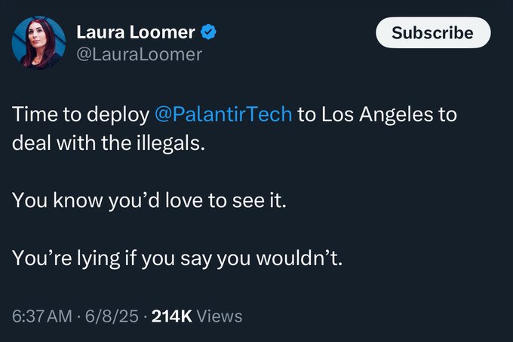This screenshot has width=513, height=342.
Task: Click the Laura Loomer display name
Action: tap(136, 33)
